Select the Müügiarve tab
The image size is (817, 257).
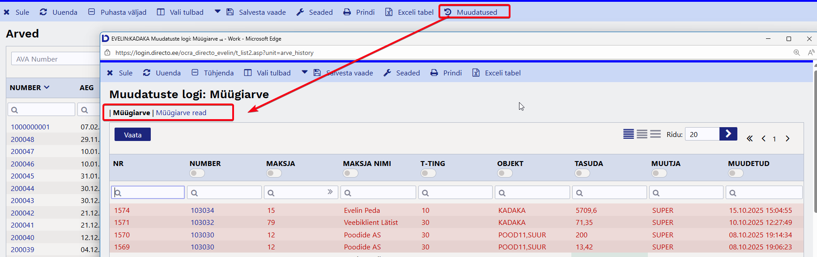[131, 113]
